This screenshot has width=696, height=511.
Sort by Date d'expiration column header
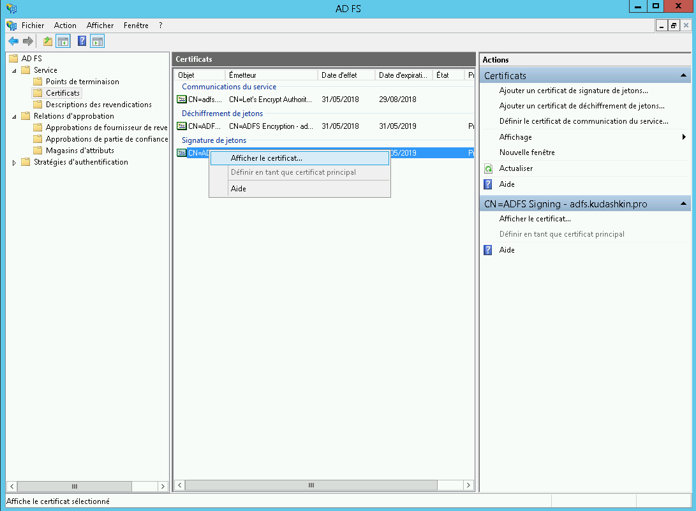[x=403, y=75]
